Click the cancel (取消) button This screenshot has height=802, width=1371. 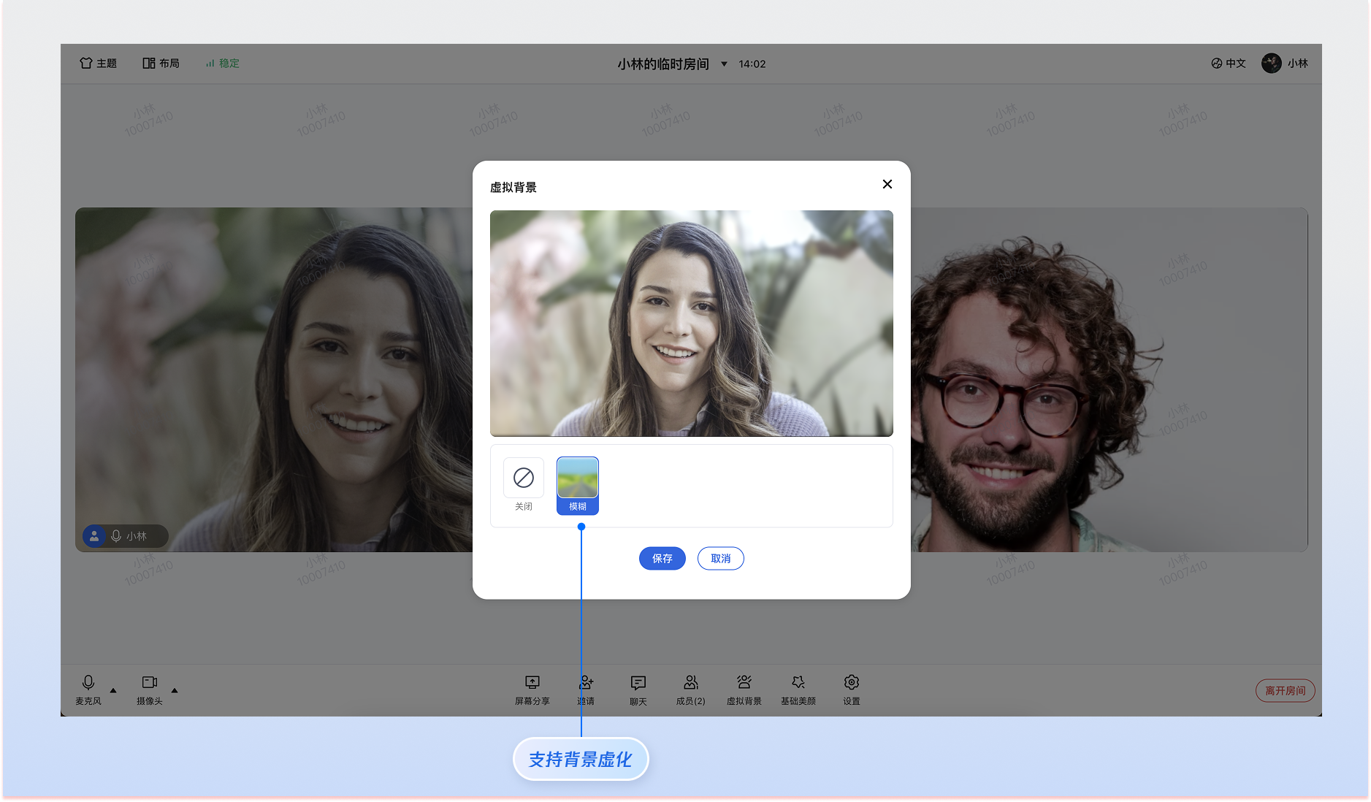[x=720, y=558]
